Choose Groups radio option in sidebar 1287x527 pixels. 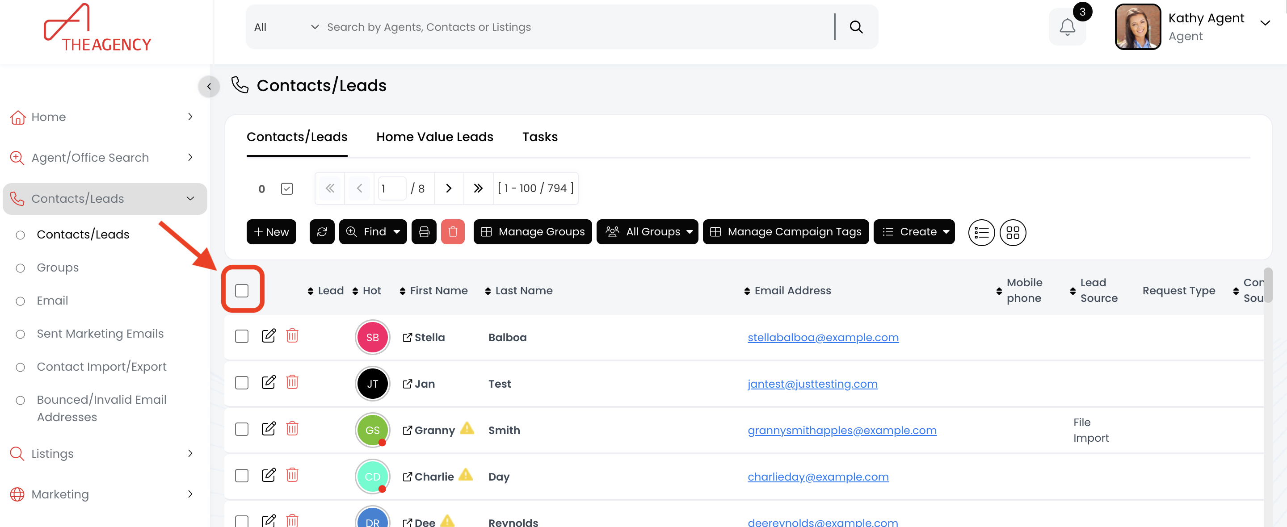tap(21, 268)
